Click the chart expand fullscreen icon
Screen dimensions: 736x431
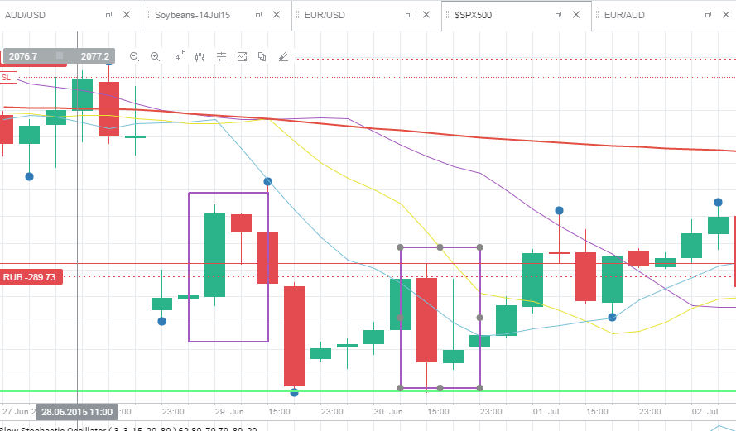click(242, 57)
